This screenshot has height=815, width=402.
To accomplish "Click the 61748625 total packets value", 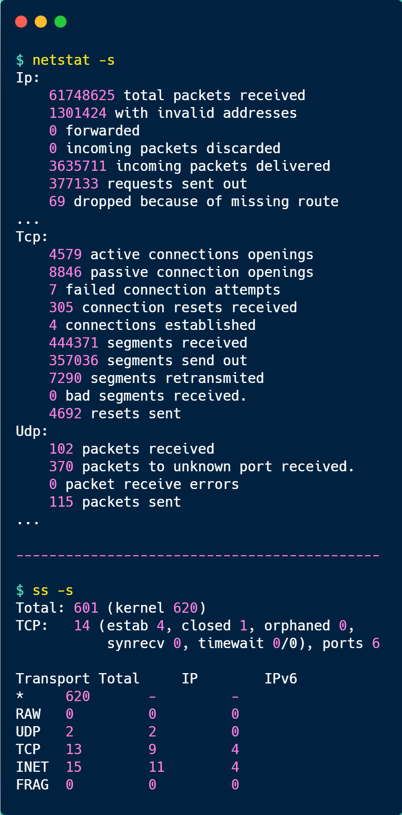I will click(x=82, y=95).
